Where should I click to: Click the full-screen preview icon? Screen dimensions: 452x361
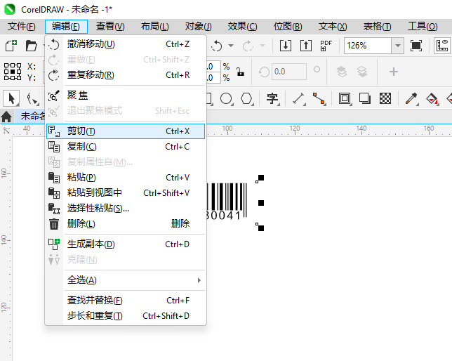416,46
